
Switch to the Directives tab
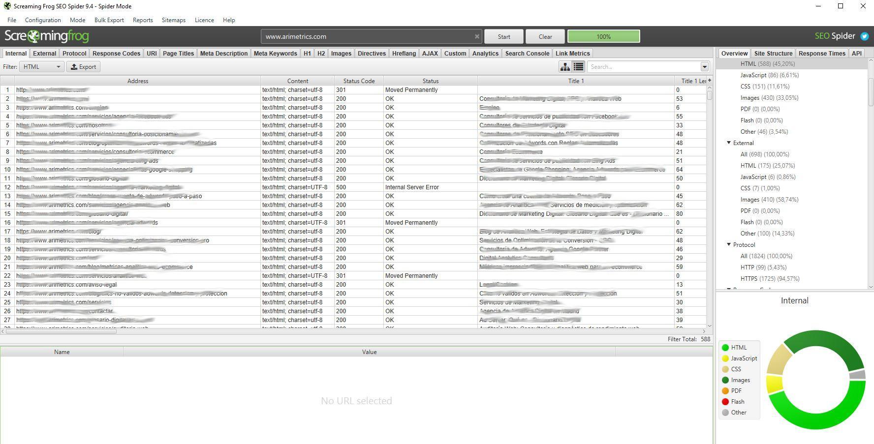pyautogui.click(x=372, y=54)
